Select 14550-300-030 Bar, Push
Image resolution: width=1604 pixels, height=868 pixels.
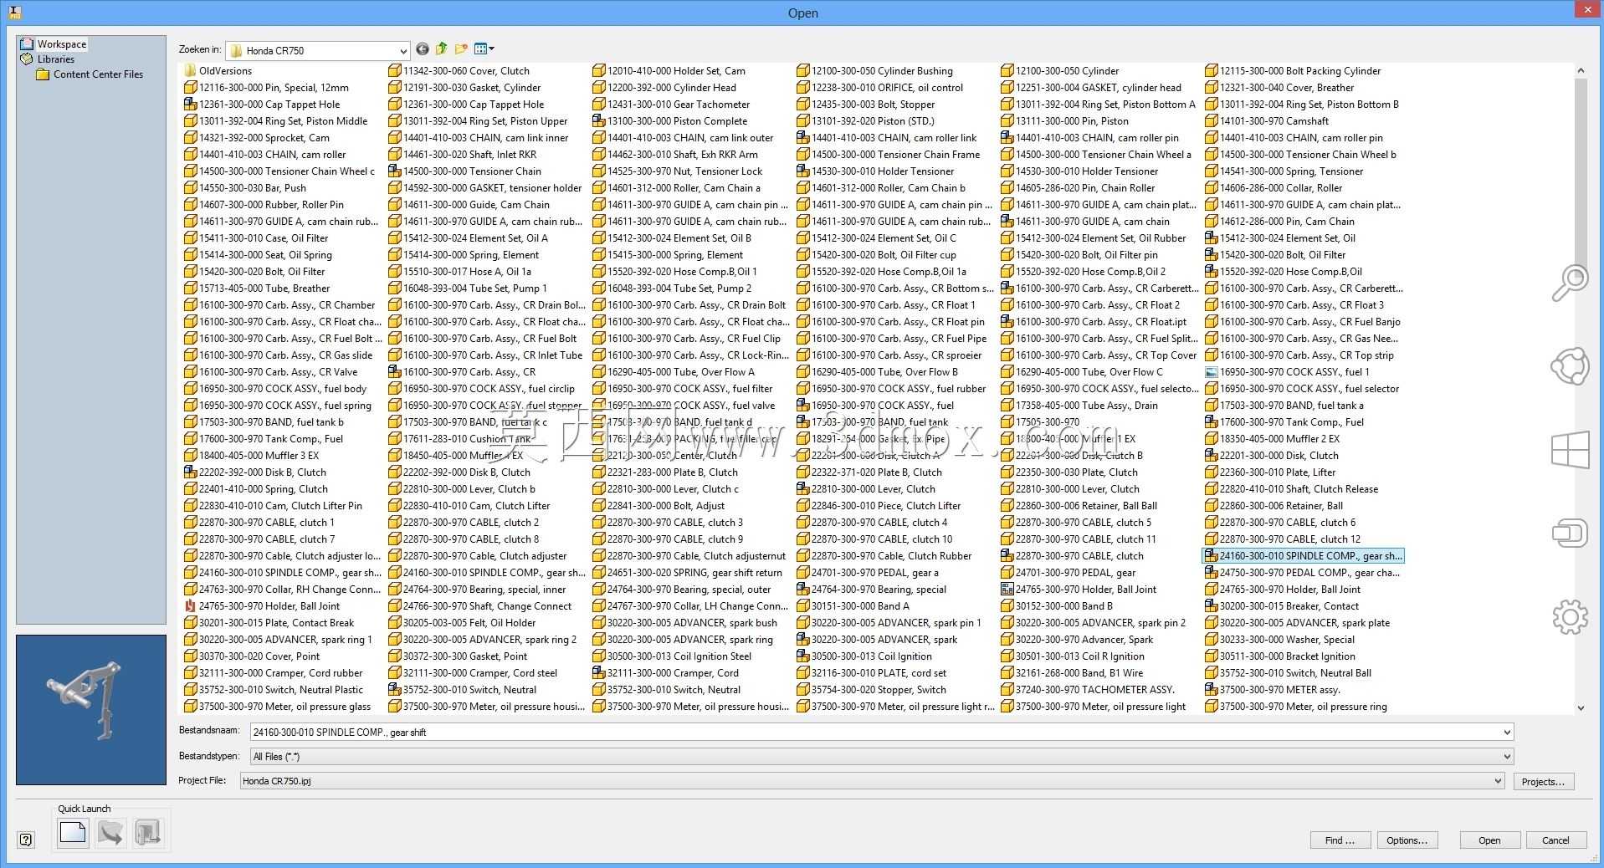pyautogui.click(x=253, y=188)
